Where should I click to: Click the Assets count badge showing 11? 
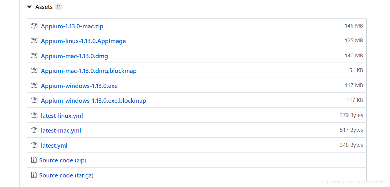pyautogui.click(x=59, y=7)
